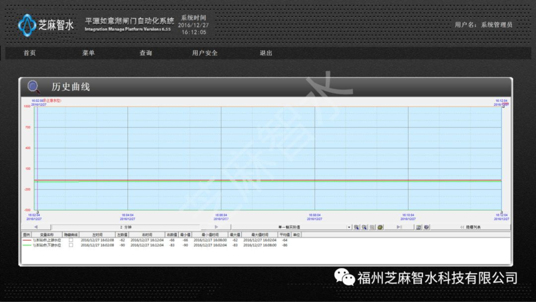Click the right cursor marker at the chart bottom
Image resolution: width=536 pixels, height=302 pixels.
point(501,212)
